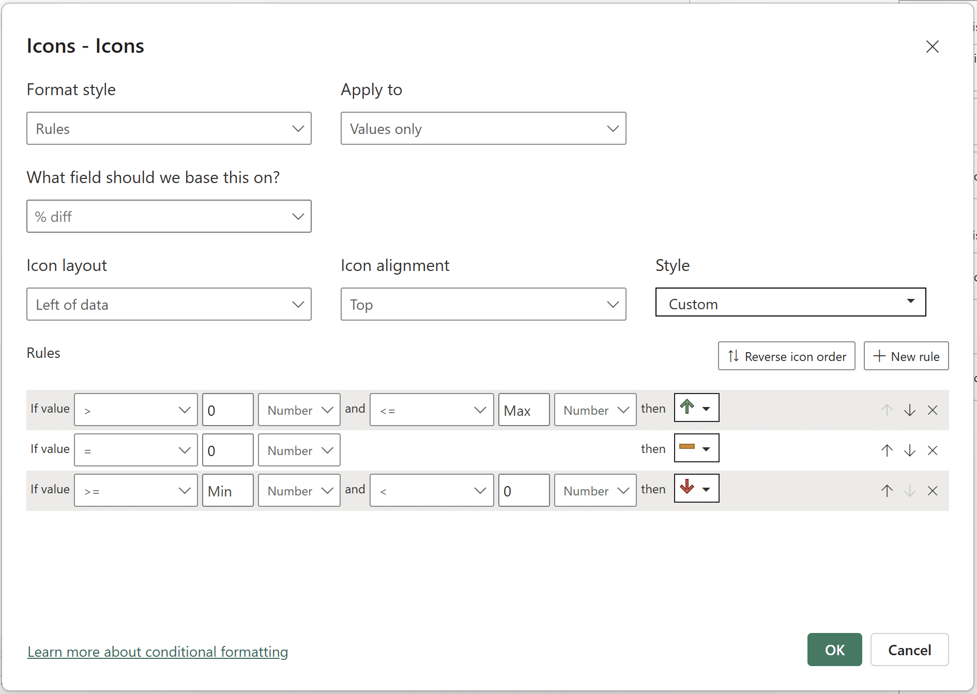The image size is (977, 694).
Task: Delete the first rule with green arrow
Action: coord(932,410)
